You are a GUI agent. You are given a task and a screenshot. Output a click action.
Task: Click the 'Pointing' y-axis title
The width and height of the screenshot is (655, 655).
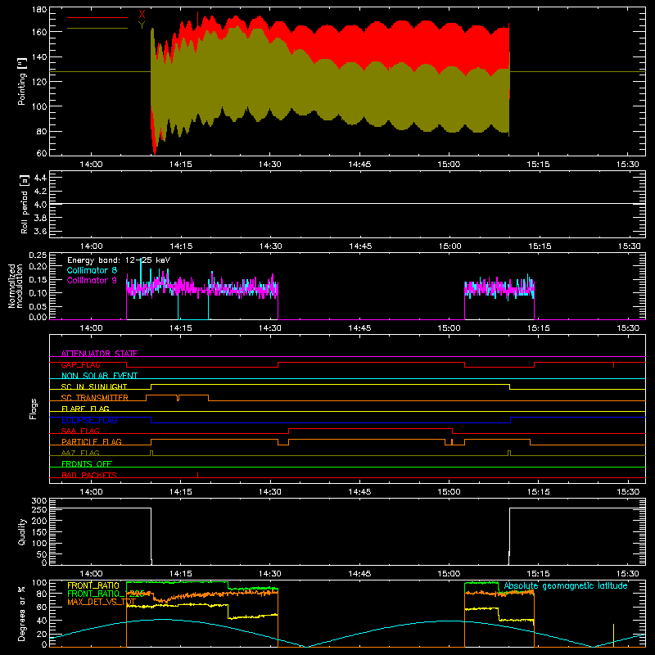coord(22,81)
